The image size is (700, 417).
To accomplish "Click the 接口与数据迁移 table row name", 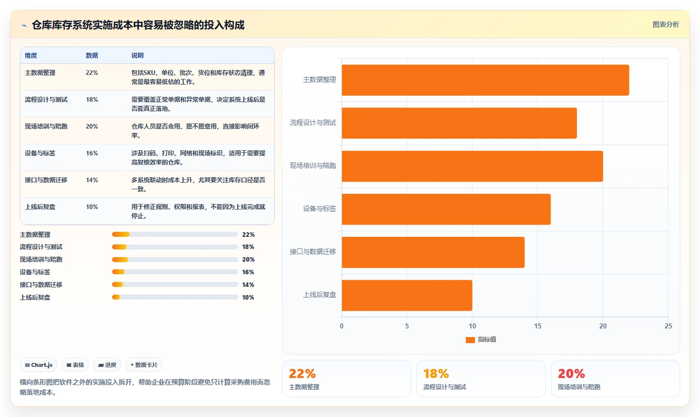I will (x=46, y=180).
